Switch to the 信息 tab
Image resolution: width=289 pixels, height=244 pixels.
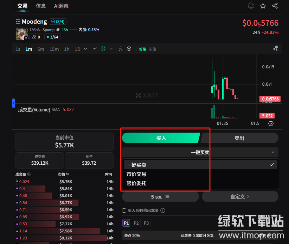coord(40,6)
